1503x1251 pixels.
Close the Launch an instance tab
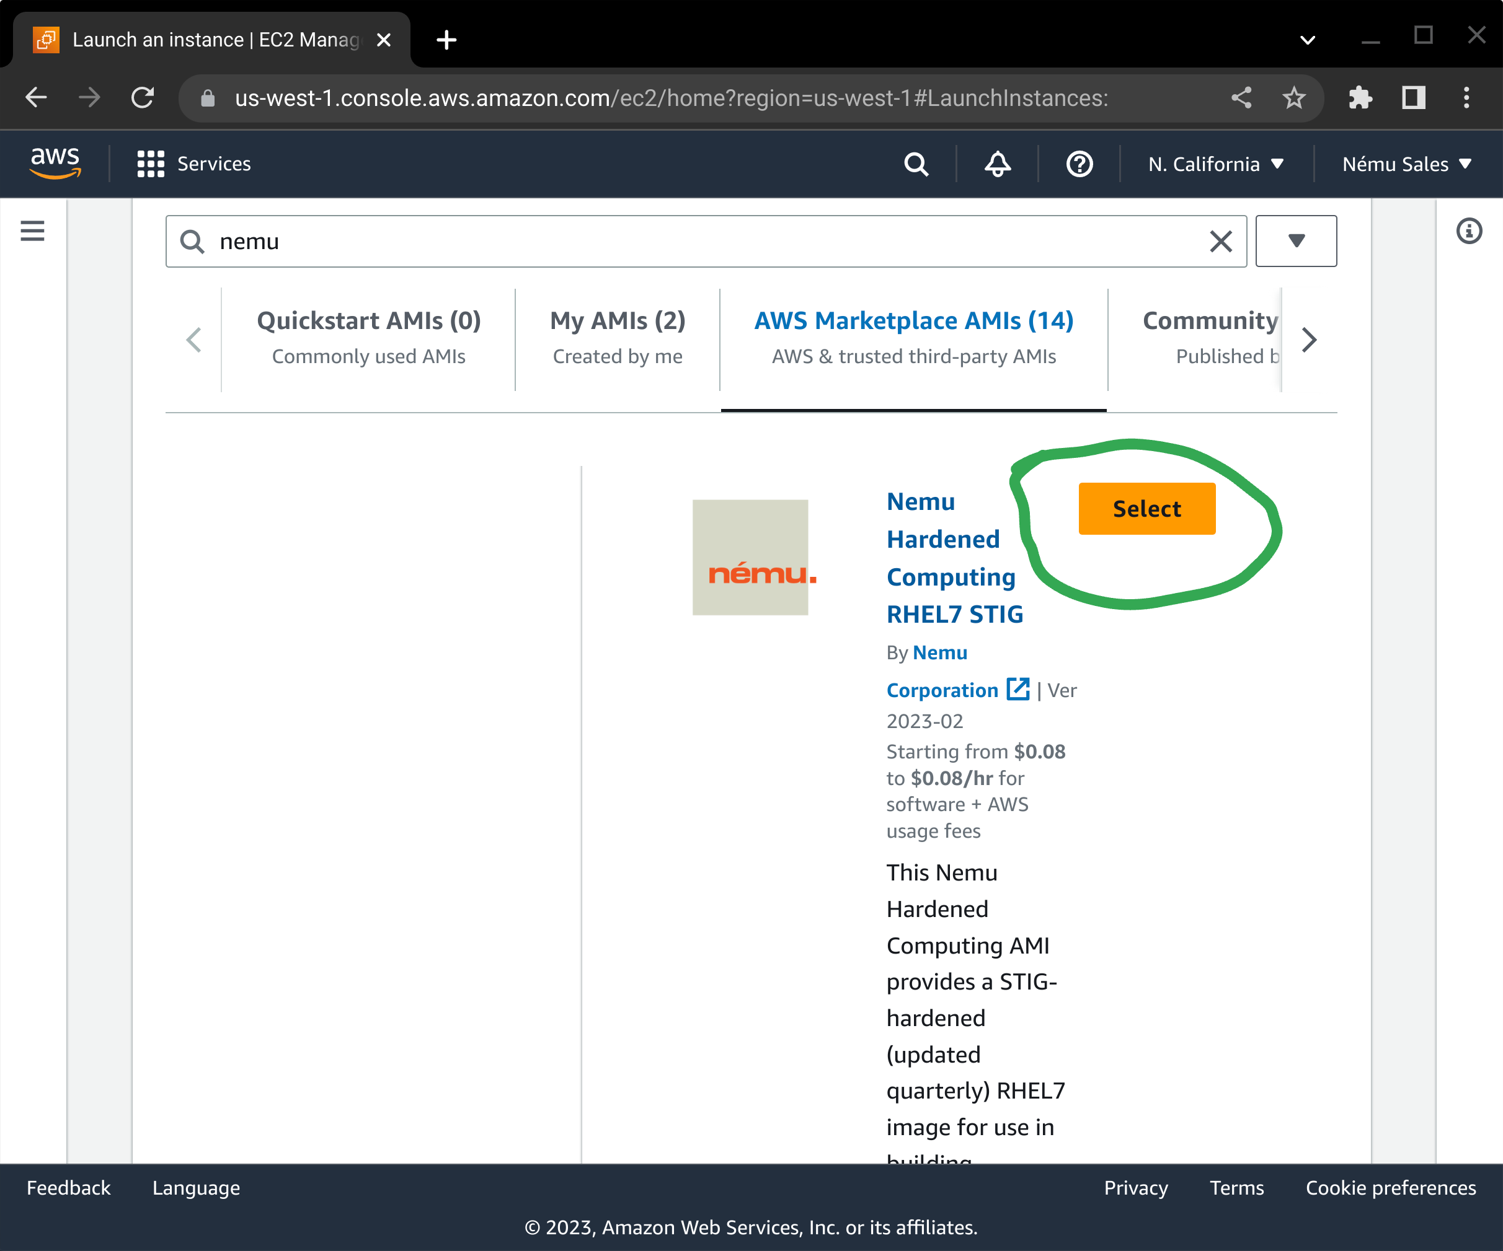tap(384, 39)
